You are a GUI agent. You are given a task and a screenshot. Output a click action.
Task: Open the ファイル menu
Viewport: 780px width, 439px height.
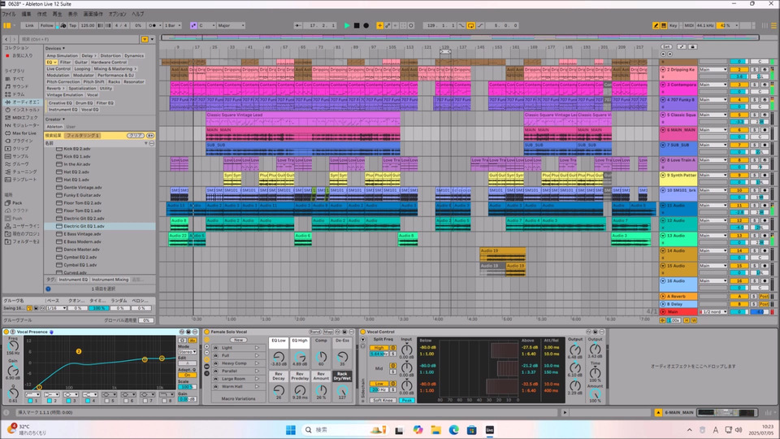click(9, 14)
